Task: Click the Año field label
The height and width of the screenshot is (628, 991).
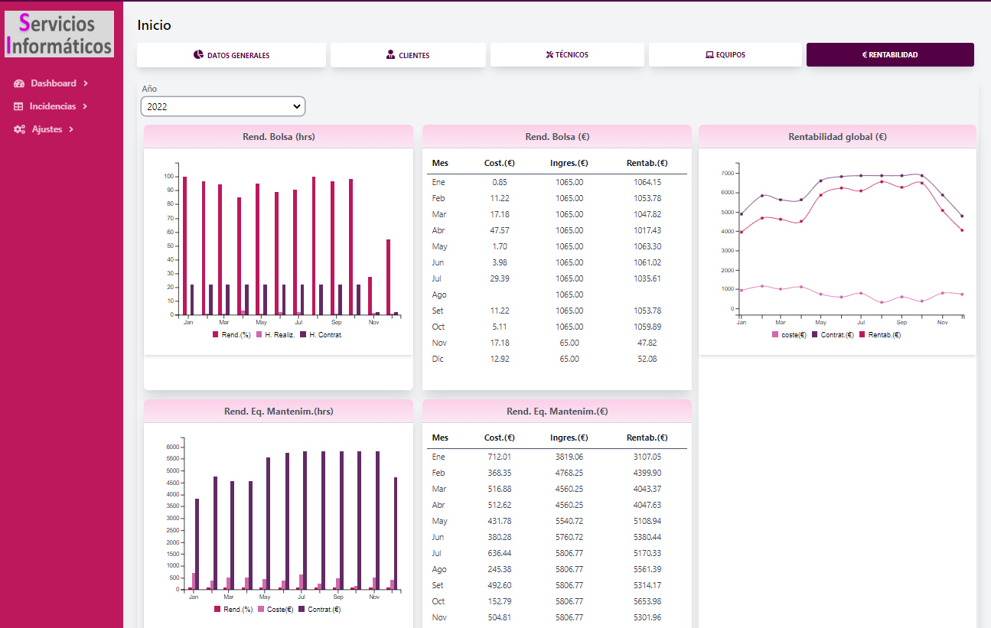Action: tap(149, 89)
